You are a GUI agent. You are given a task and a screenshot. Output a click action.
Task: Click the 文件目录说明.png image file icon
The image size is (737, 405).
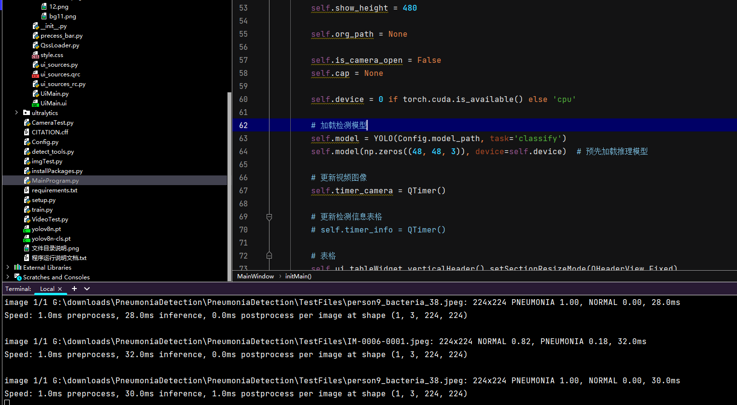[x=27, y=248]
